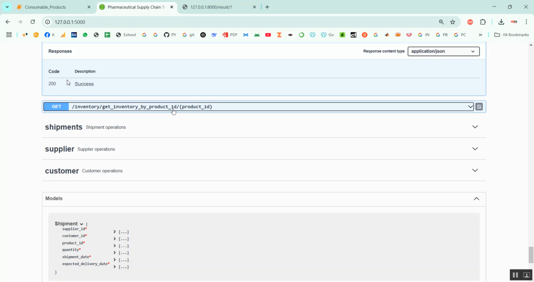
Task: Expand the shipments operations section
Action: click(x=475, y=127)
